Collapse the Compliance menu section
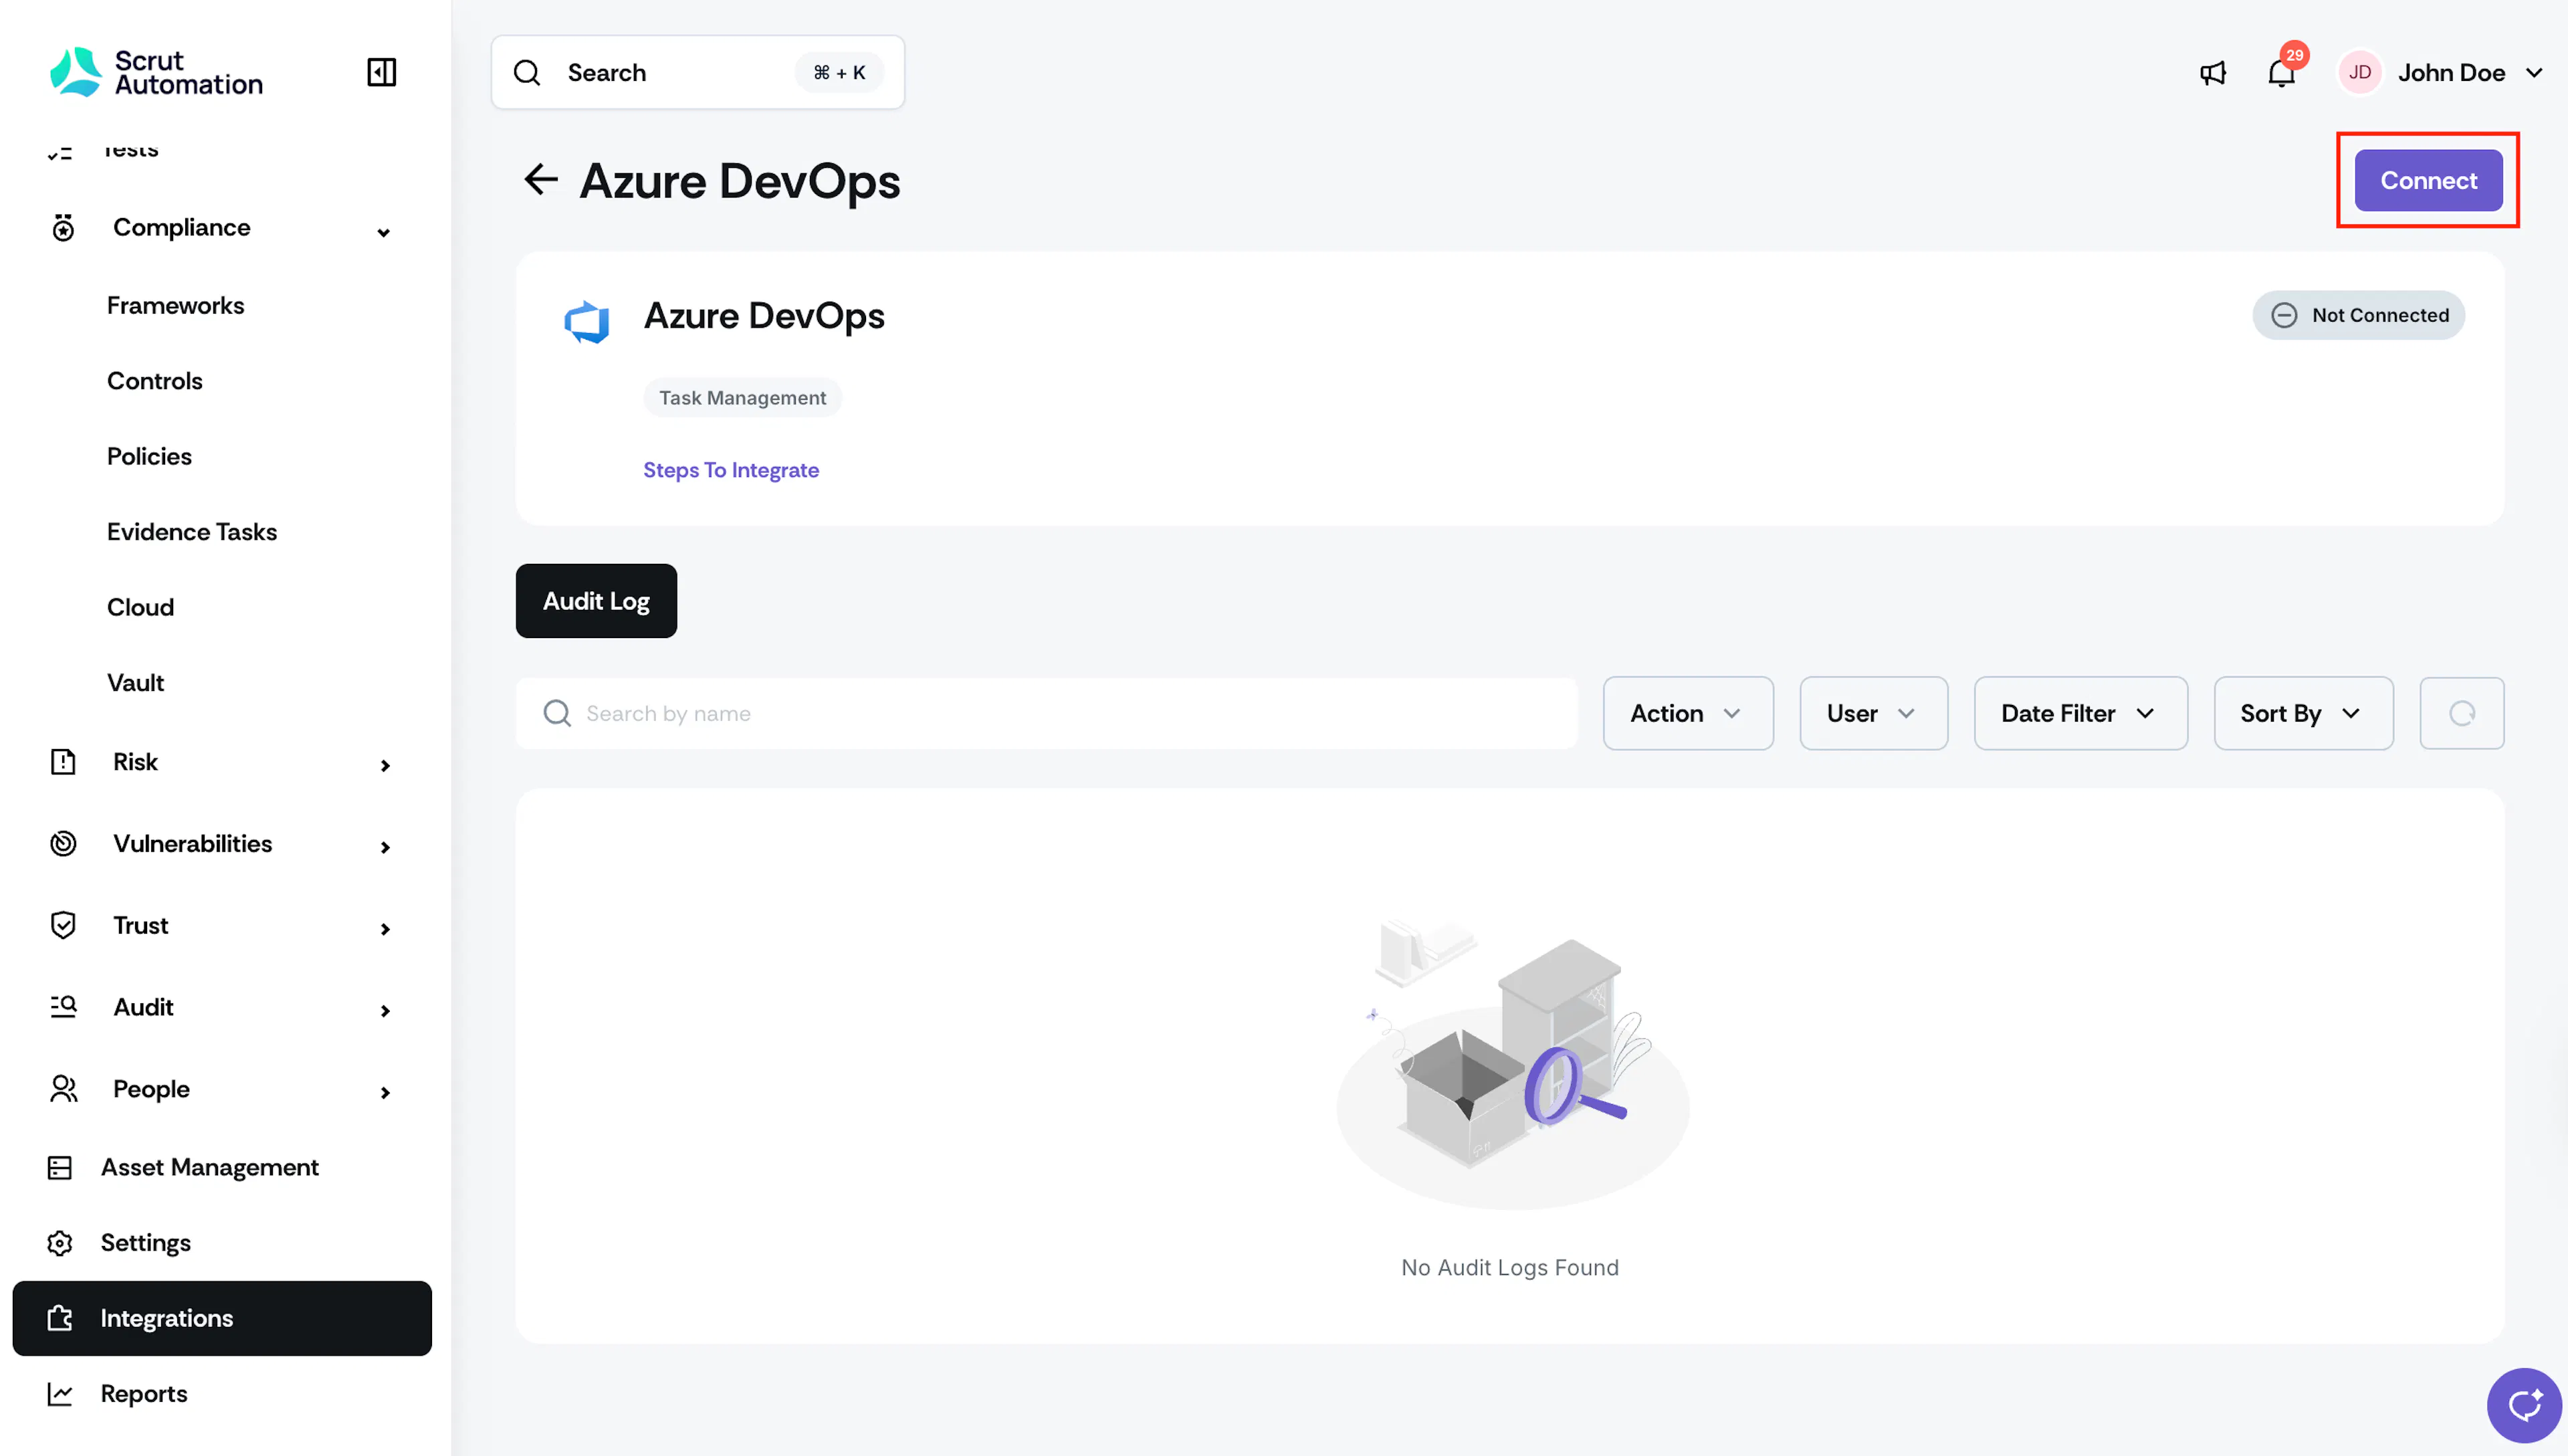 [x=383, y=232]
